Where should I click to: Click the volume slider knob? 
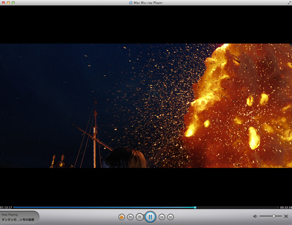click(x=274, y=216)
